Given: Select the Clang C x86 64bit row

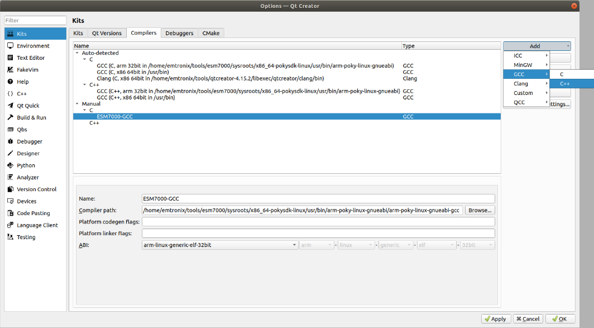Looking at the screenshot, I should 287,78.
